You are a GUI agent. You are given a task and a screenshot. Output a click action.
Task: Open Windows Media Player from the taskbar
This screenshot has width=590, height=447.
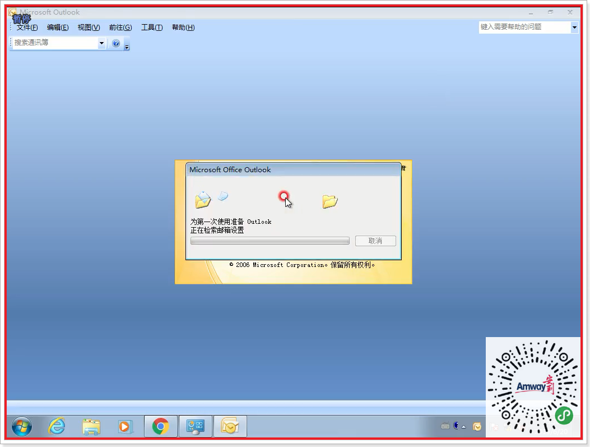tap(125, 427)
